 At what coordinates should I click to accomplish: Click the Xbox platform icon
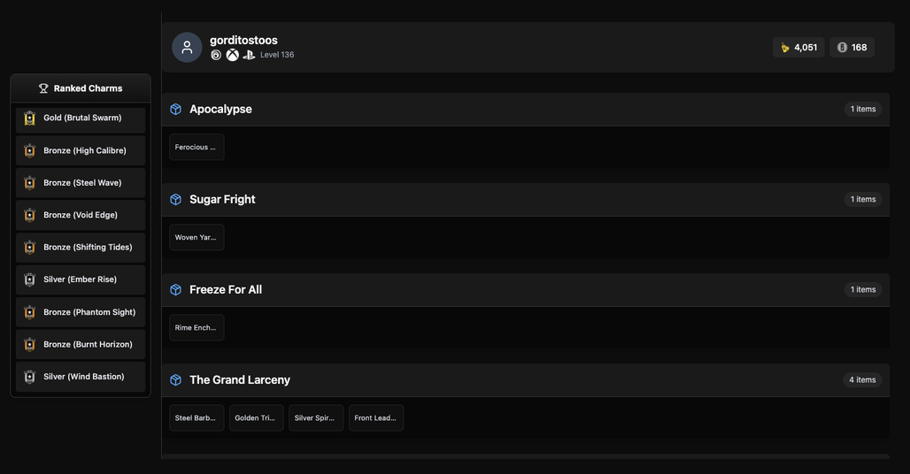[x=232, y=55]
